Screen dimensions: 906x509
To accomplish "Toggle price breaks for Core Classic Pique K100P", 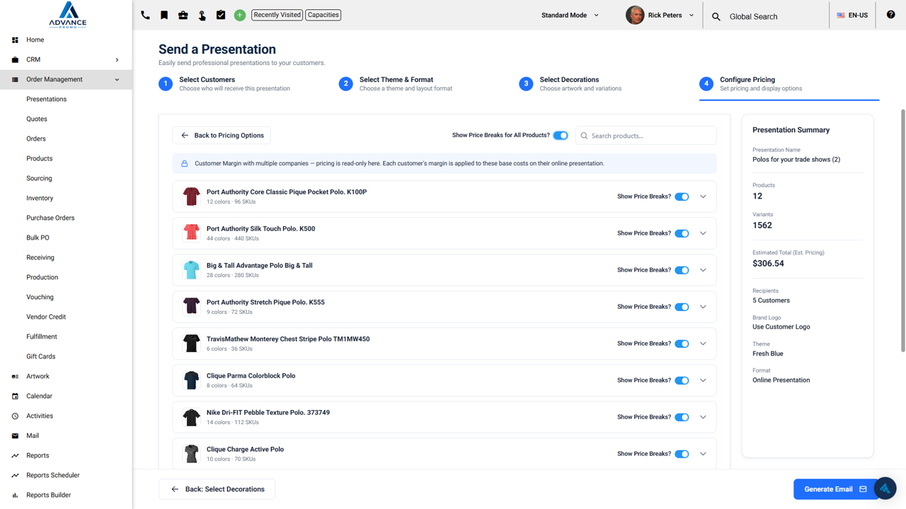I will 682,197.
